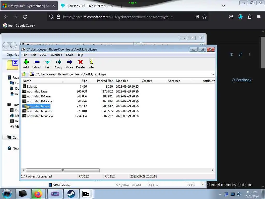The width and height of the screenshot is (265, 199).
Task: Go back in the browser
Action: [6, 17]
